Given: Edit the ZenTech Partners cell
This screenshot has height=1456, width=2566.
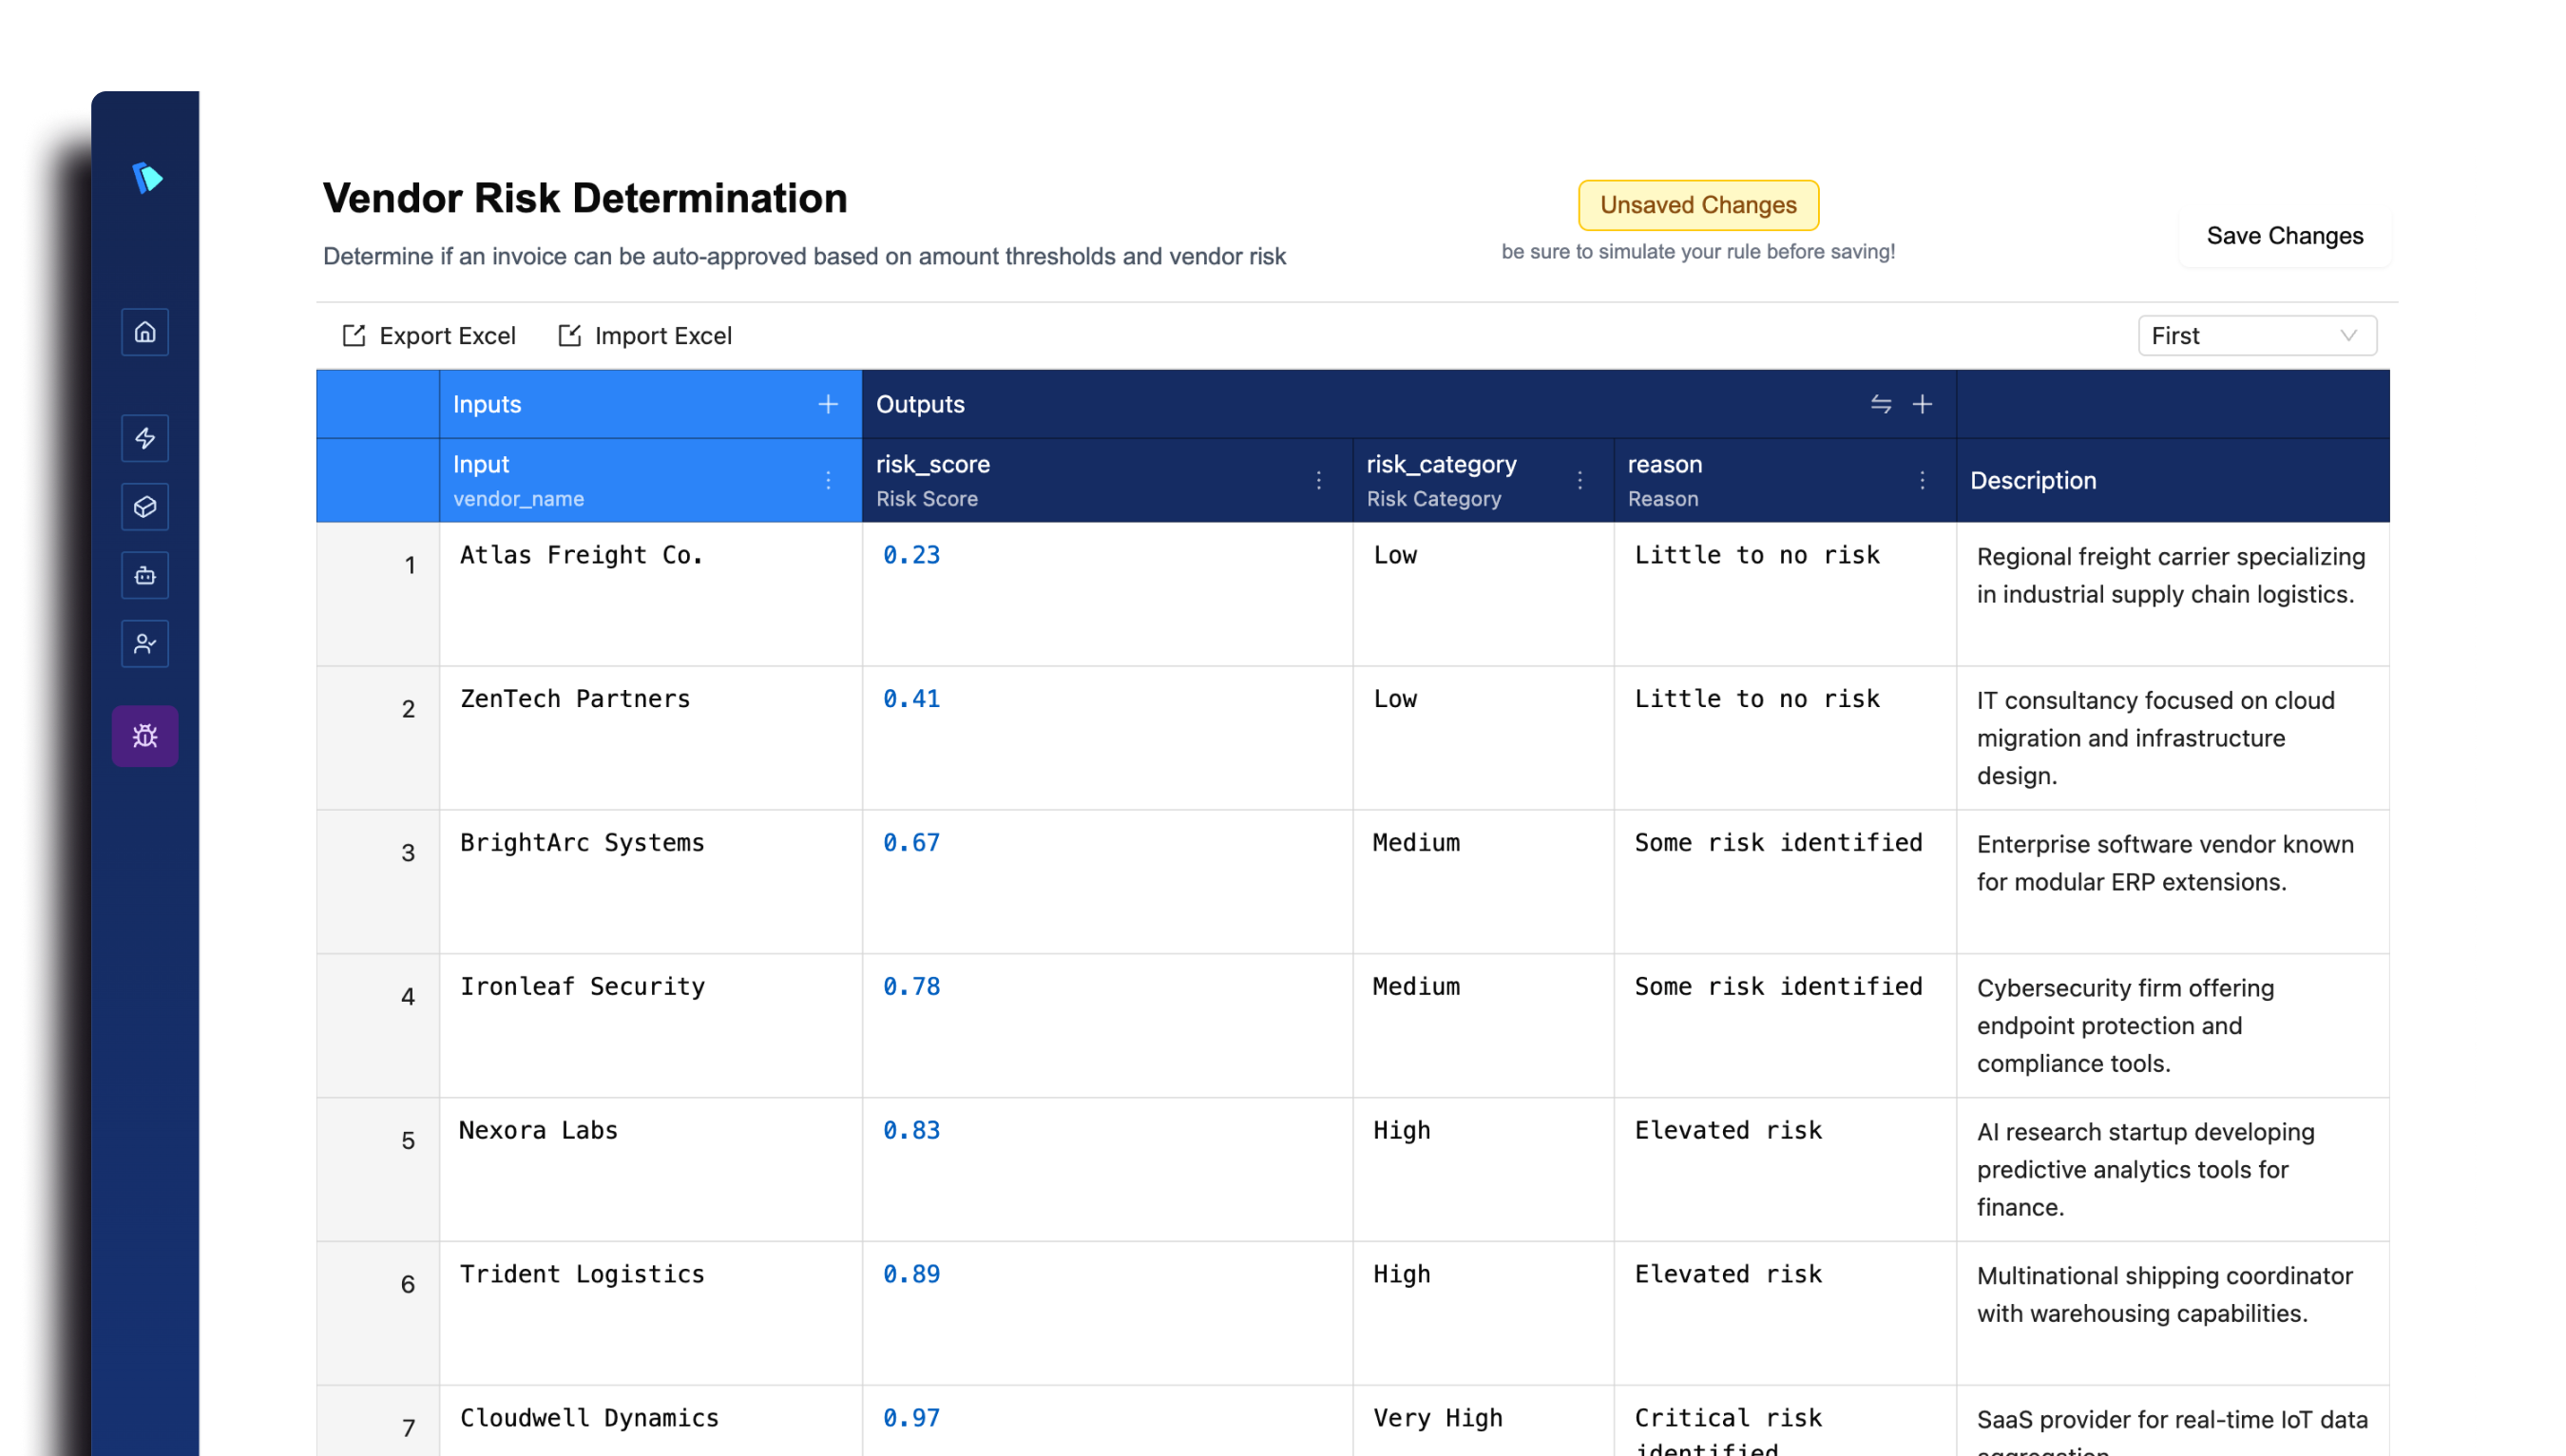Looking at the screenshot, I should point(650,738).
